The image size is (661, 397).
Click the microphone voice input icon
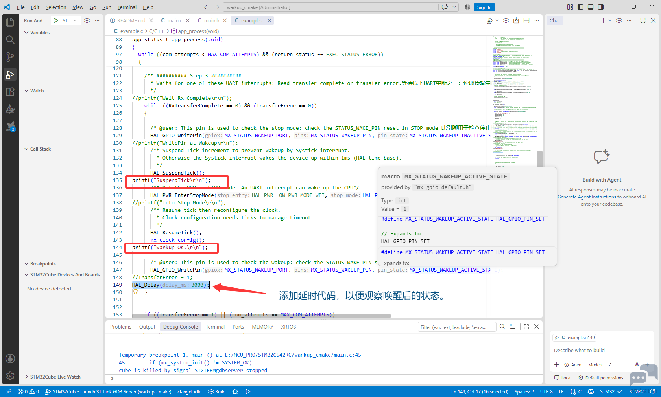pos(637,365)
